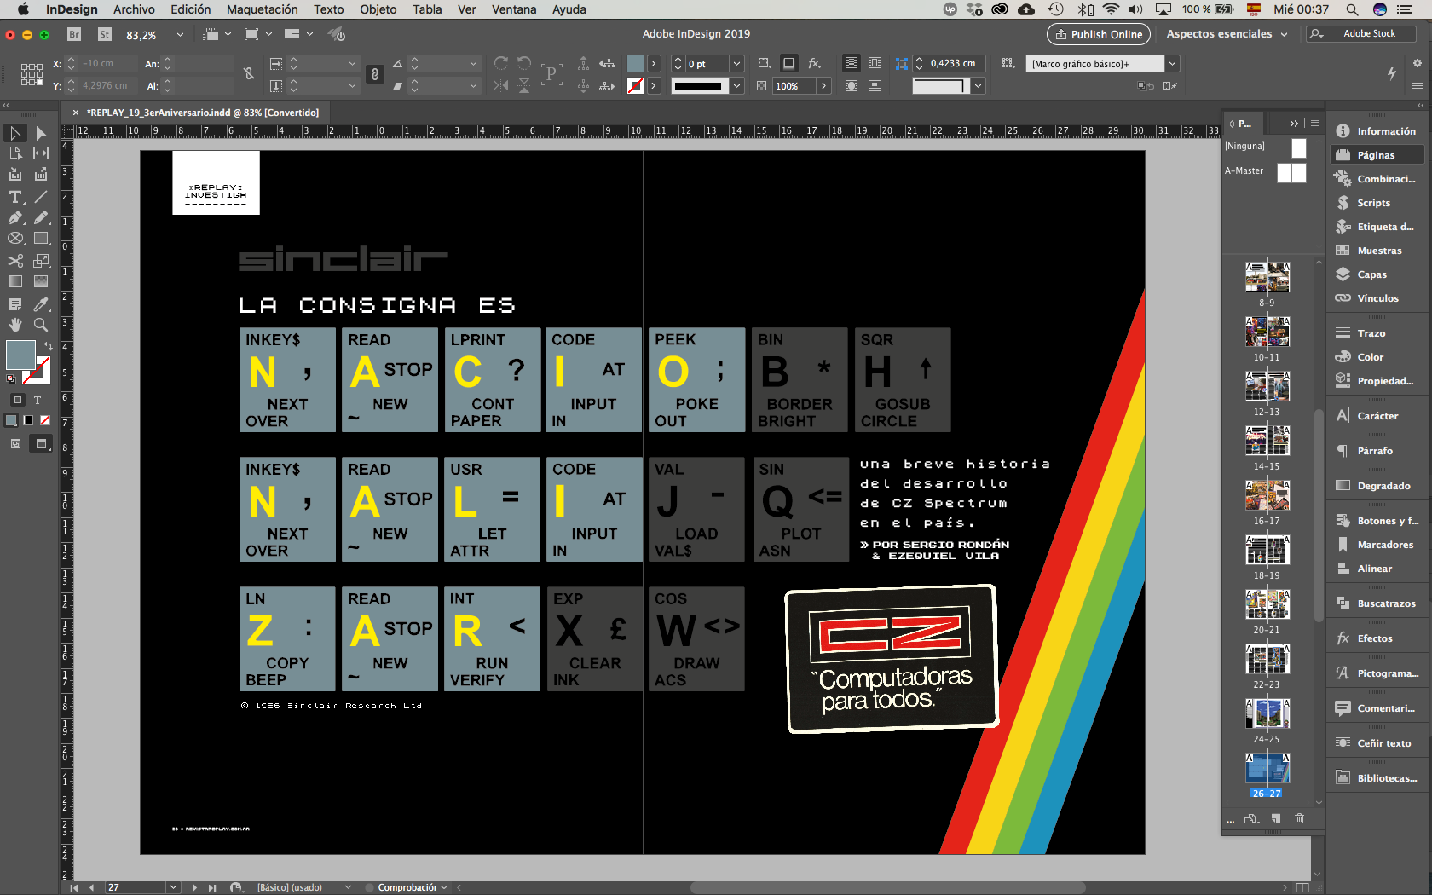Screen dimensions: 1432x895
Task: Open Adobe Stock with St icon
Action: 105,34
